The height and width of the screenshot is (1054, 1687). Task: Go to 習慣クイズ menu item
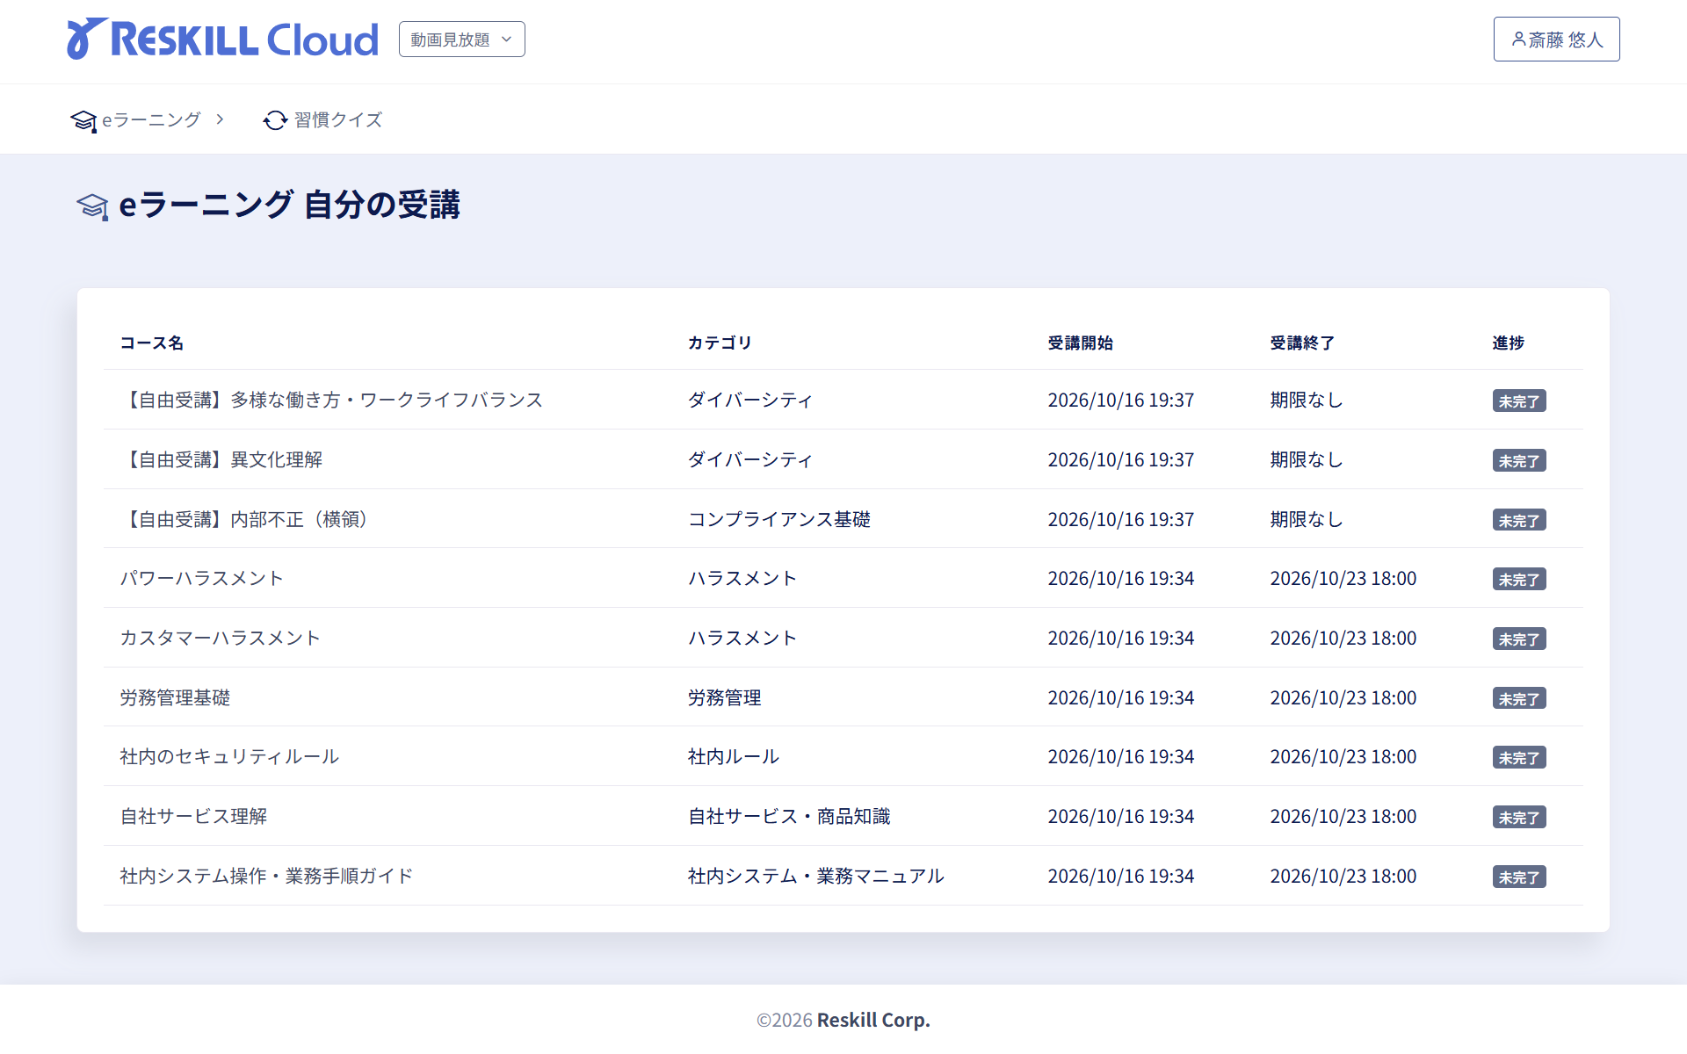pyautogui.click(x=323, y=119)
